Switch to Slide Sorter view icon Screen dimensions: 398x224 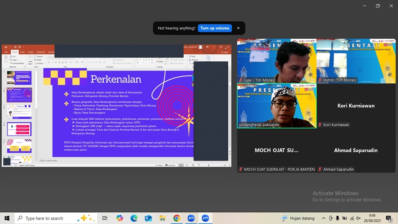click(187, 165)
